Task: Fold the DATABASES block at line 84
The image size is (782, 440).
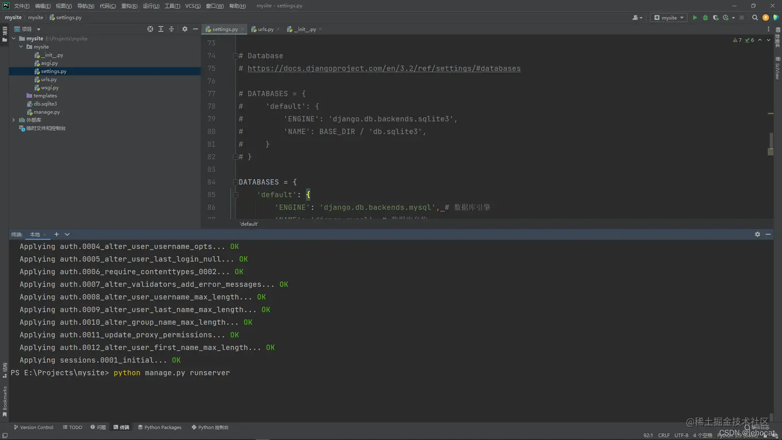Action: pyautogui.click(x=235, y=182)
